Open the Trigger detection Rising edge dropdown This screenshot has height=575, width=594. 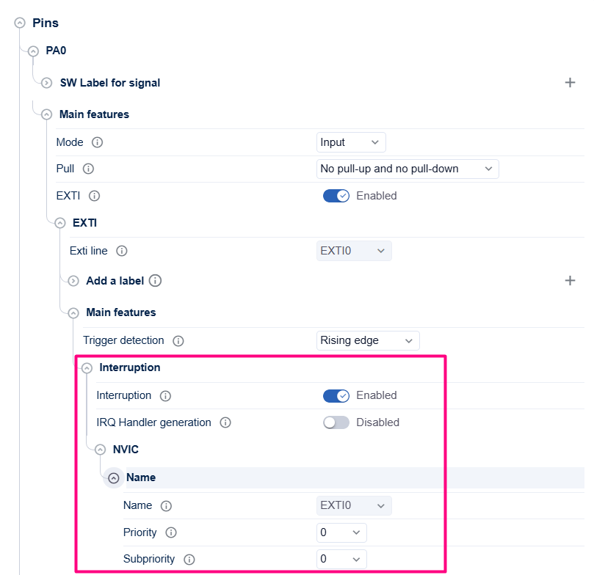(368, 340)
